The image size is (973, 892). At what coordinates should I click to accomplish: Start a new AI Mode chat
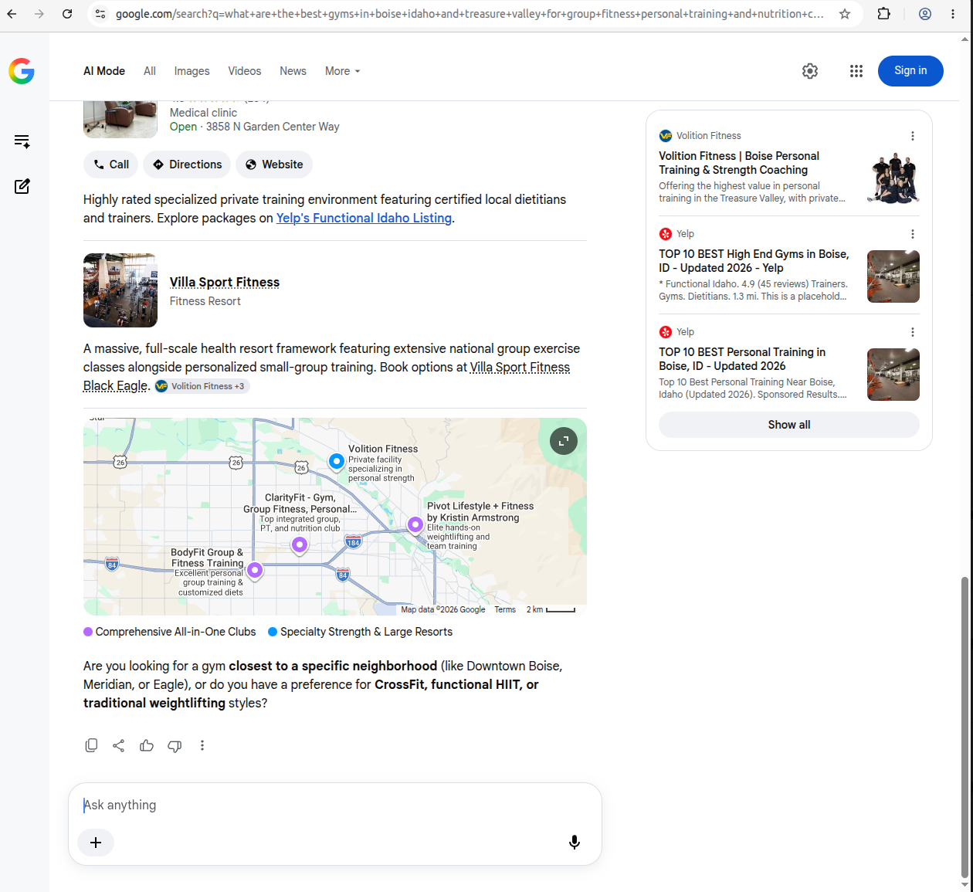pyautogui.click(x=22, y=186)
